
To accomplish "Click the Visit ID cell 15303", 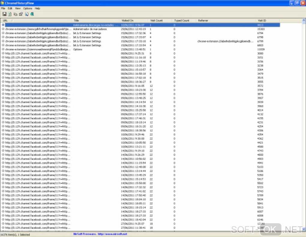I will click(261, 29).
